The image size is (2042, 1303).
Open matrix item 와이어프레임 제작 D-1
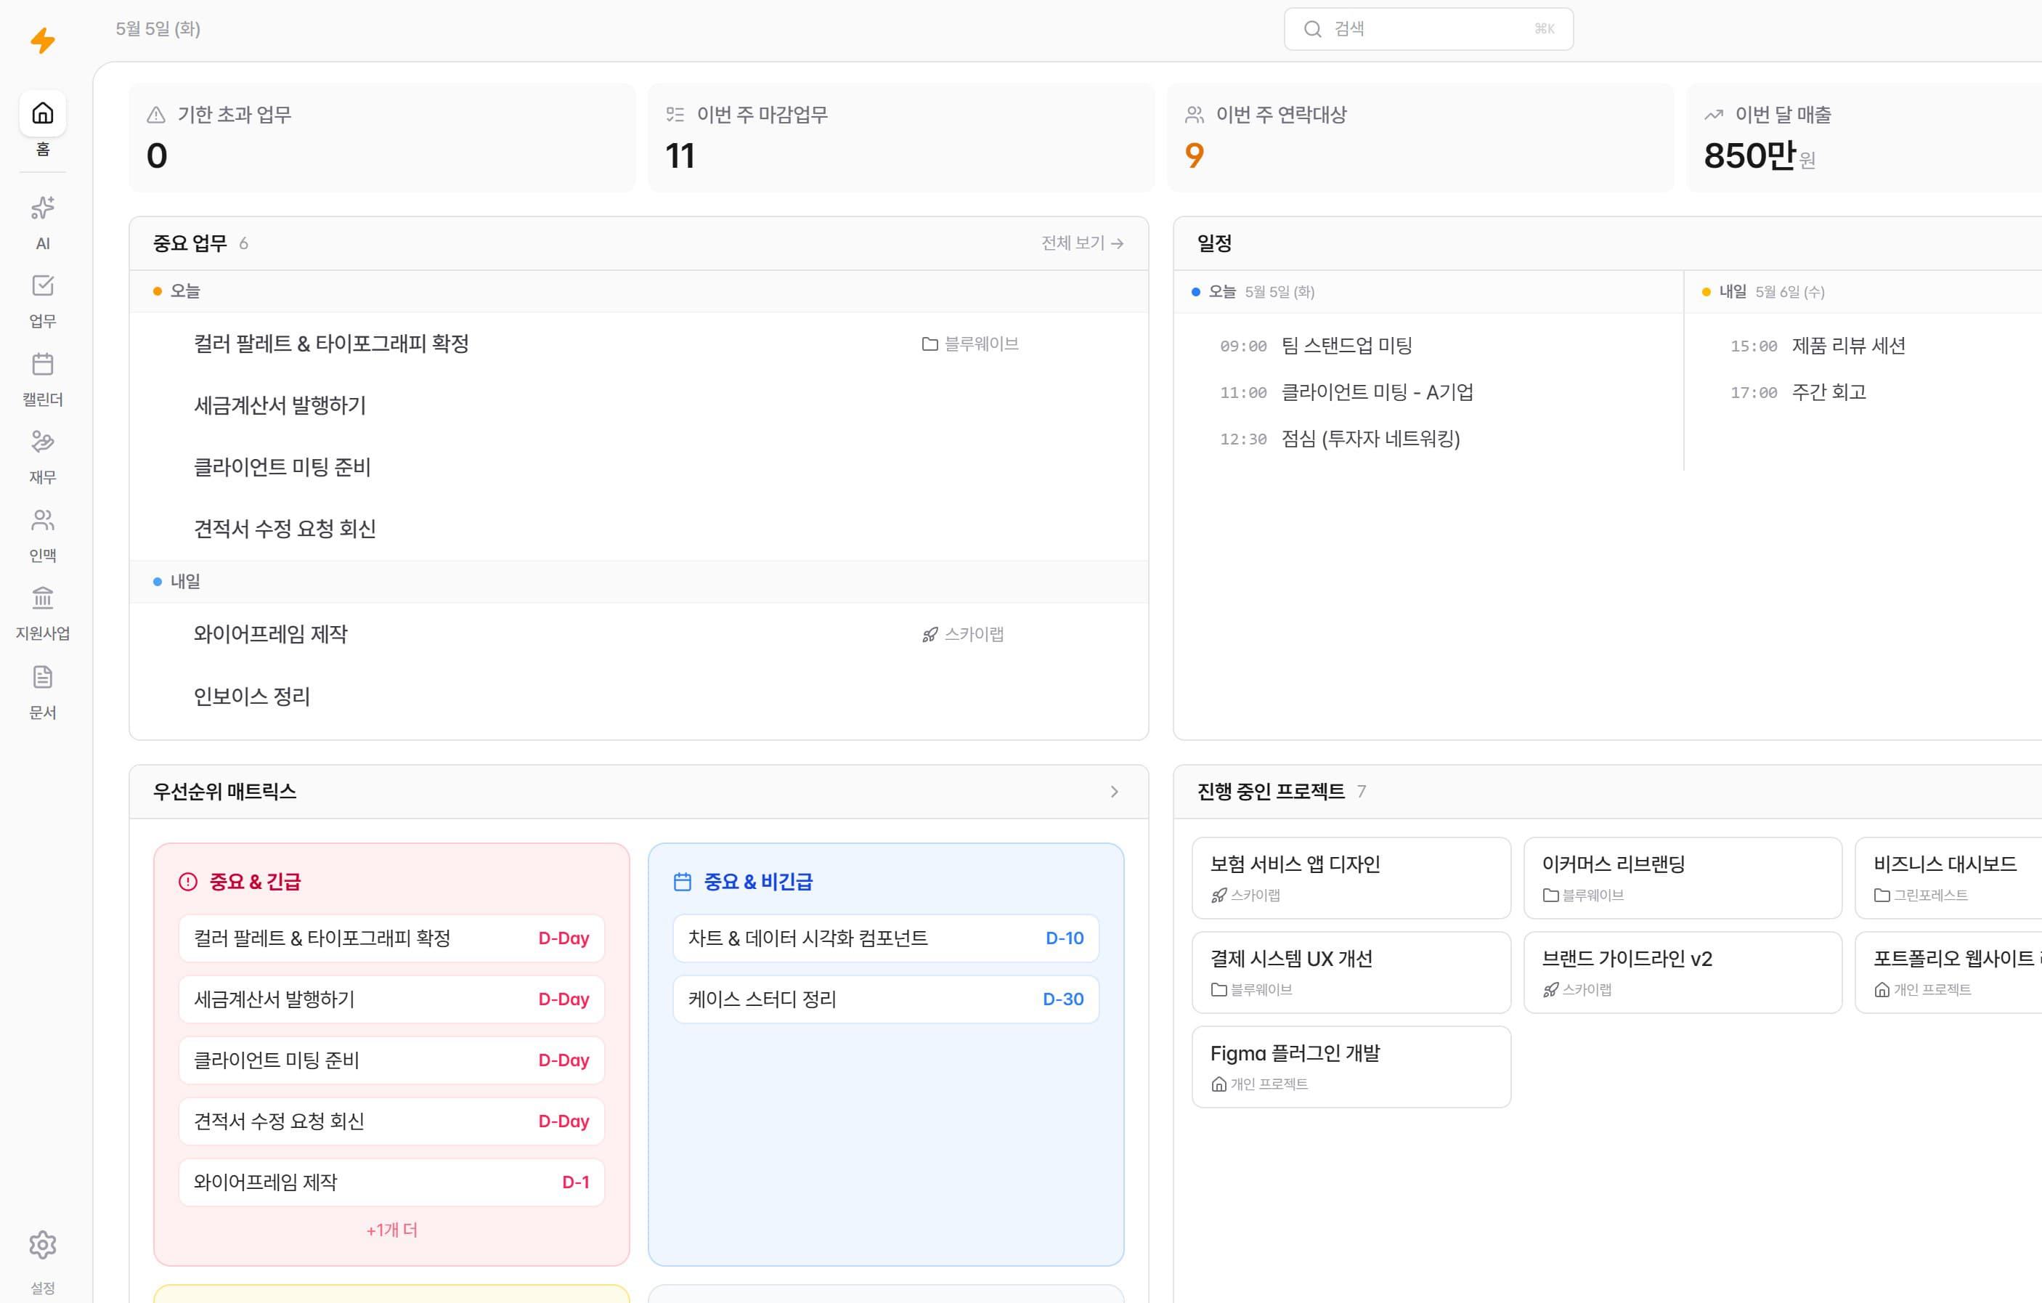392,1182
